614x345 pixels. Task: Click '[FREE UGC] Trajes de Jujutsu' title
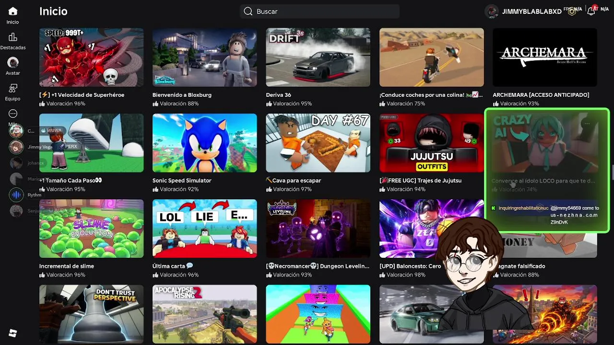(420, 181)
